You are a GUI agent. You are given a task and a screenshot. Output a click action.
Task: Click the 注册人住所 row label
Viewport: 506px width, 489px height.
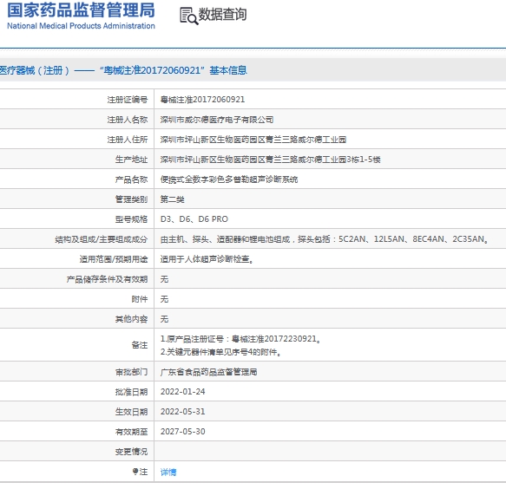[128, 140]
